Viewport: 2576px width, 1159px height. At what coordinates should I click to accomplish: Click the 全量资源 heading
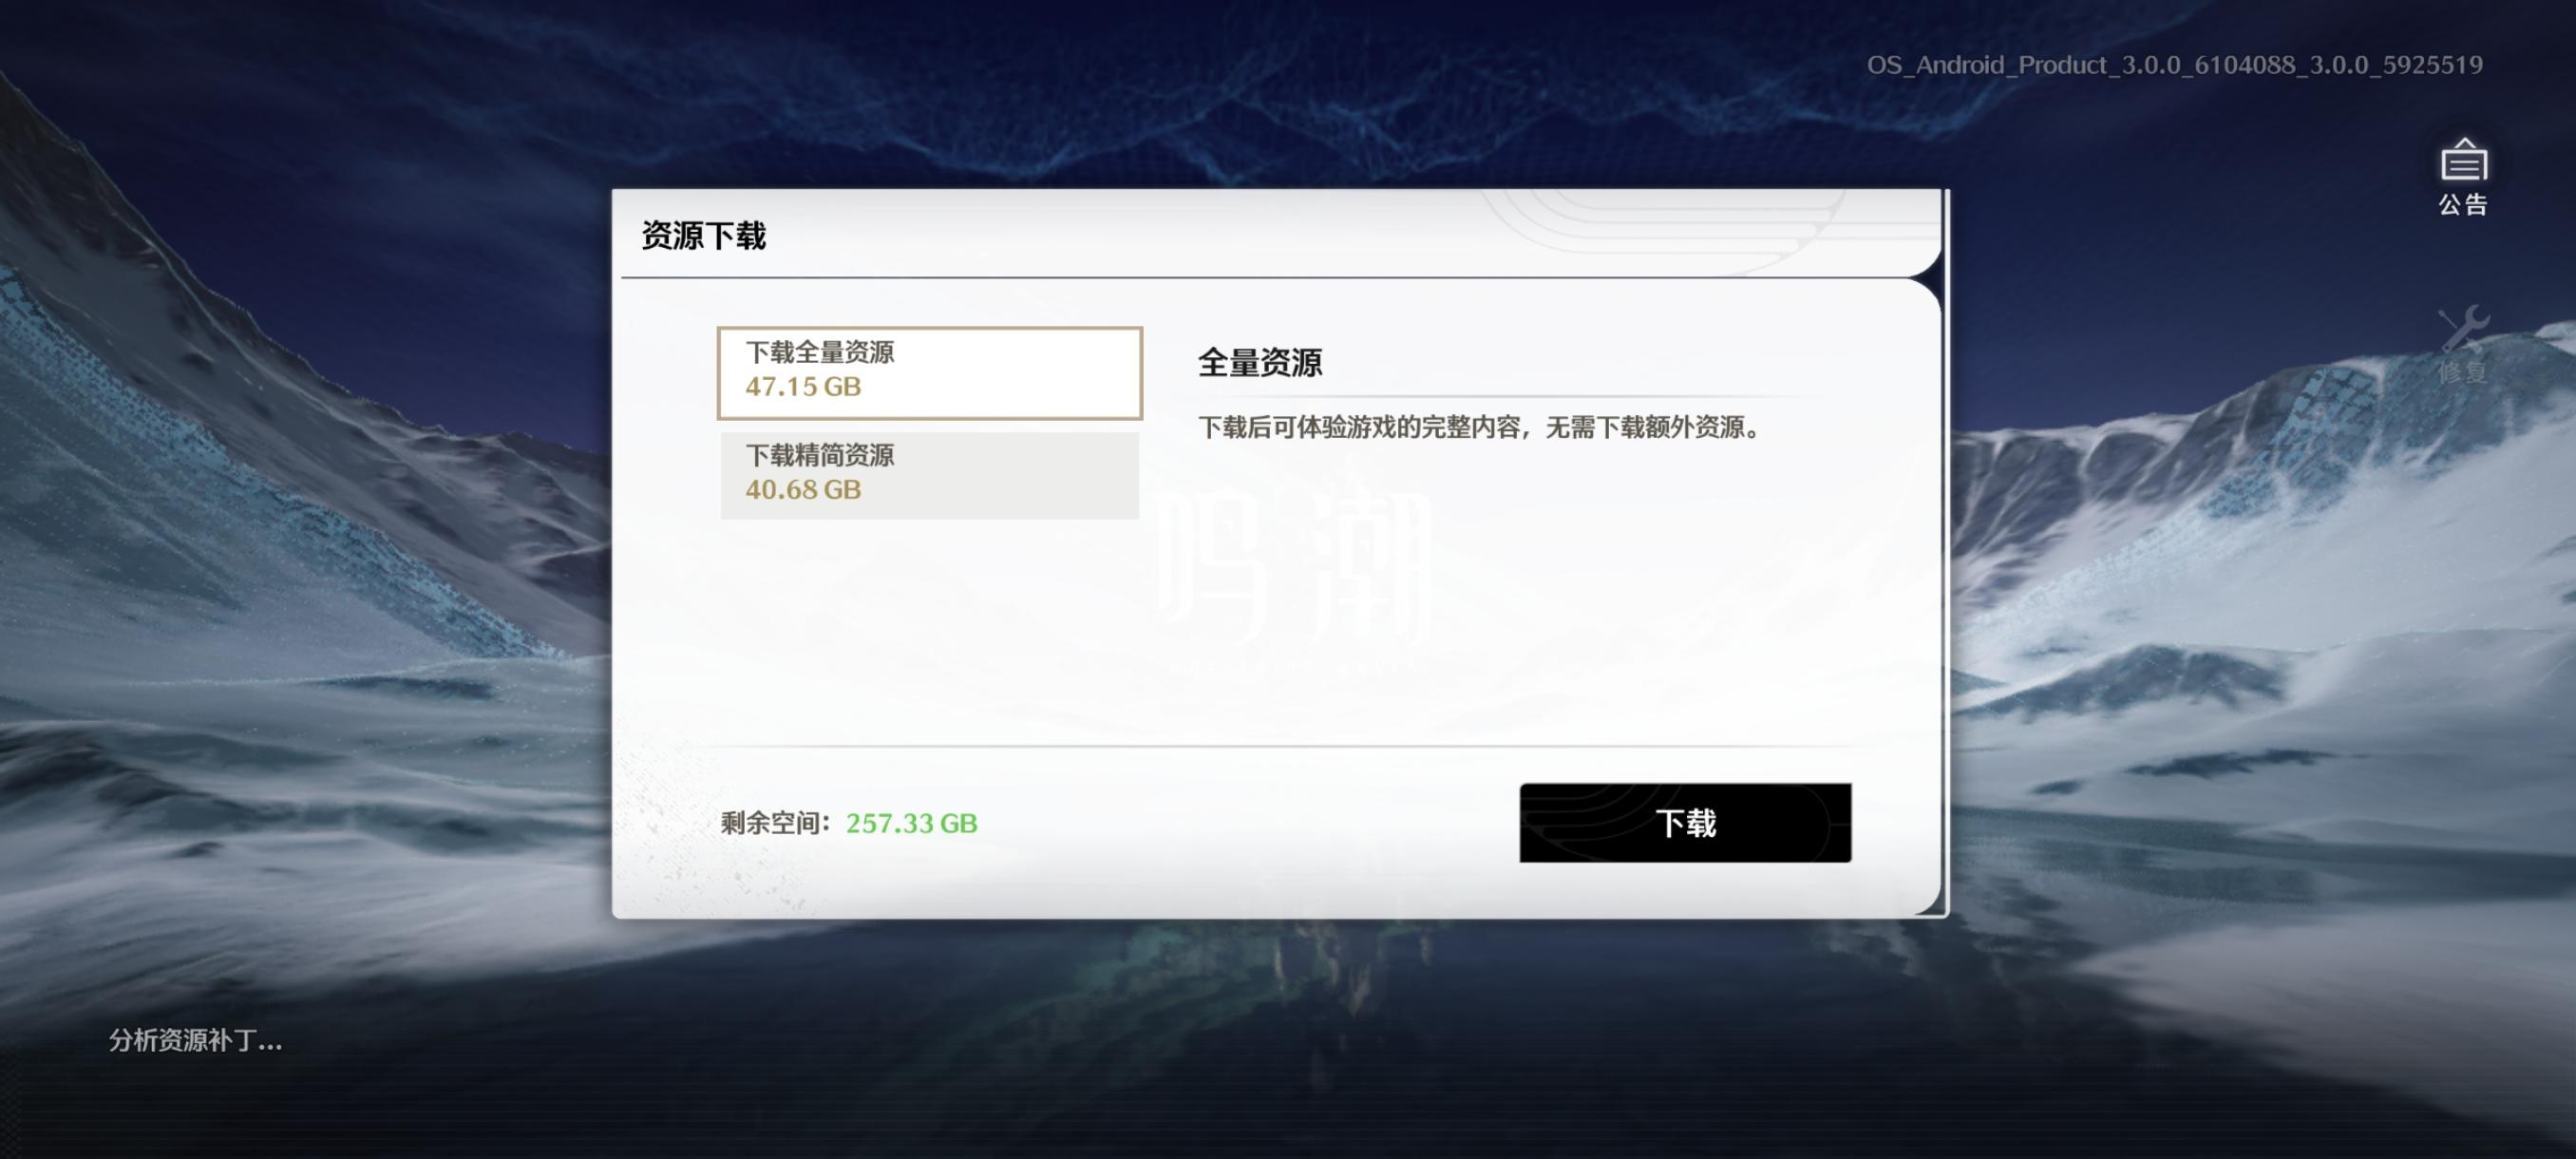point(1260,362)
